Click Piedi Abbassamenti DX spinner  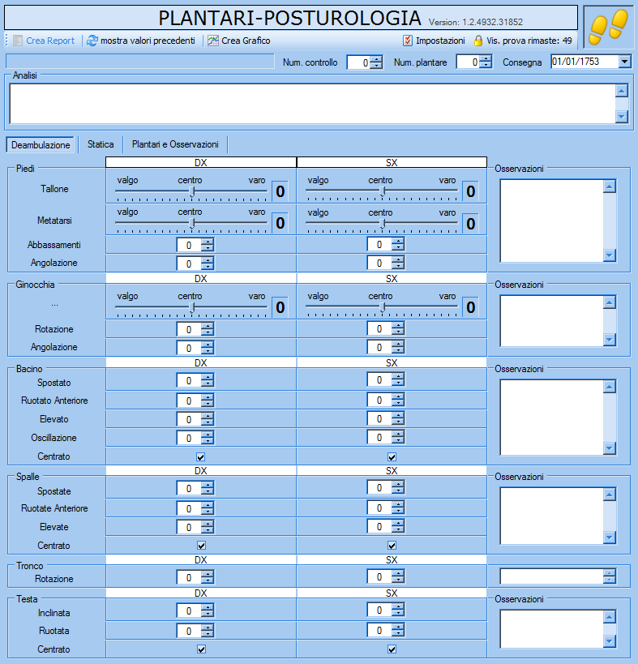click(195, 245)
